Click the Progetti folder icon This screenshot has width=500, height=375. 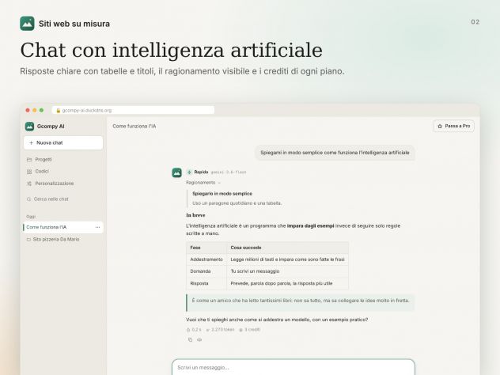[29, 160]
